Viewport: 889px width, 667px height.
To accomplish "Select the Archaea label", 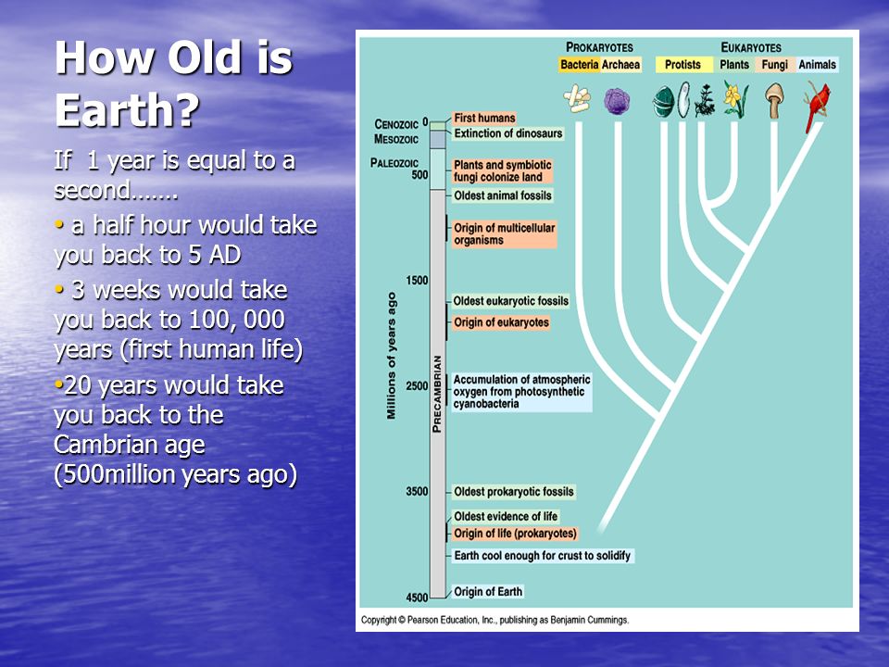I will point(620,65).
